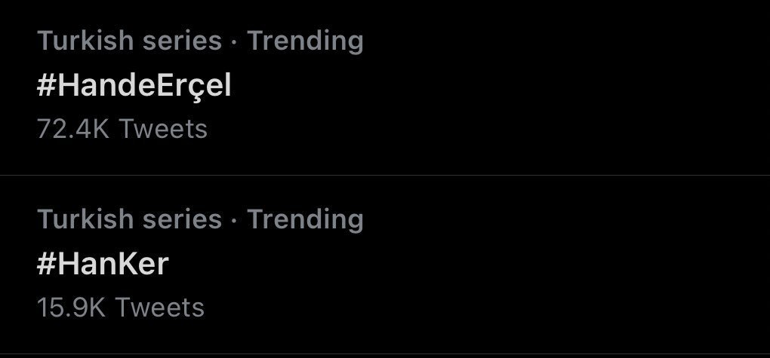Click the "Trending" word above #HanKer

pos(305,219)
